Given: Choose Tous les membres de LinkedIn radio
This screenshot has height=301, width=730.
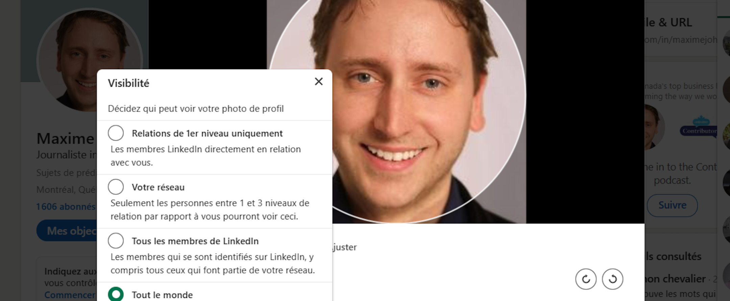Looking at the screenshot, I should coord(116,241).
